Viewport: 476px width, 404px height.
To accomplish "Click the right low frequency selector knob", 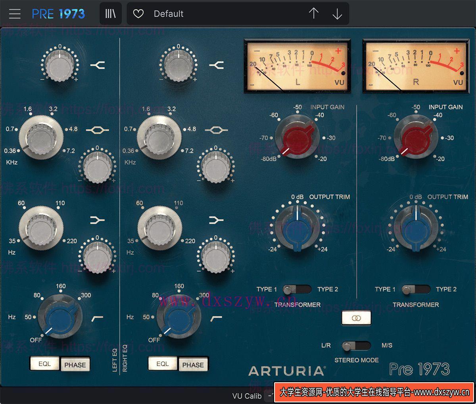I will point(159,228).
